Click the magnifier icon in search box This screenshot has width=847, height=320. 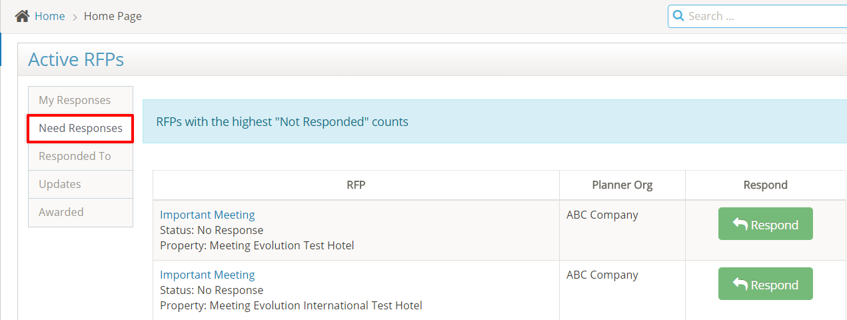click(x=678, y=16)
